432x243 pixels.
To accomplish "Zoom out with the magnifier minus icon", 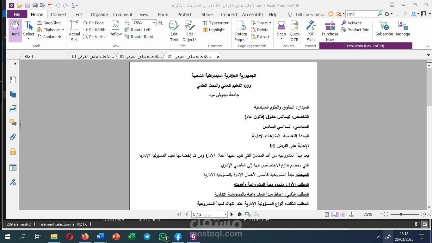I will pos(127,23).
